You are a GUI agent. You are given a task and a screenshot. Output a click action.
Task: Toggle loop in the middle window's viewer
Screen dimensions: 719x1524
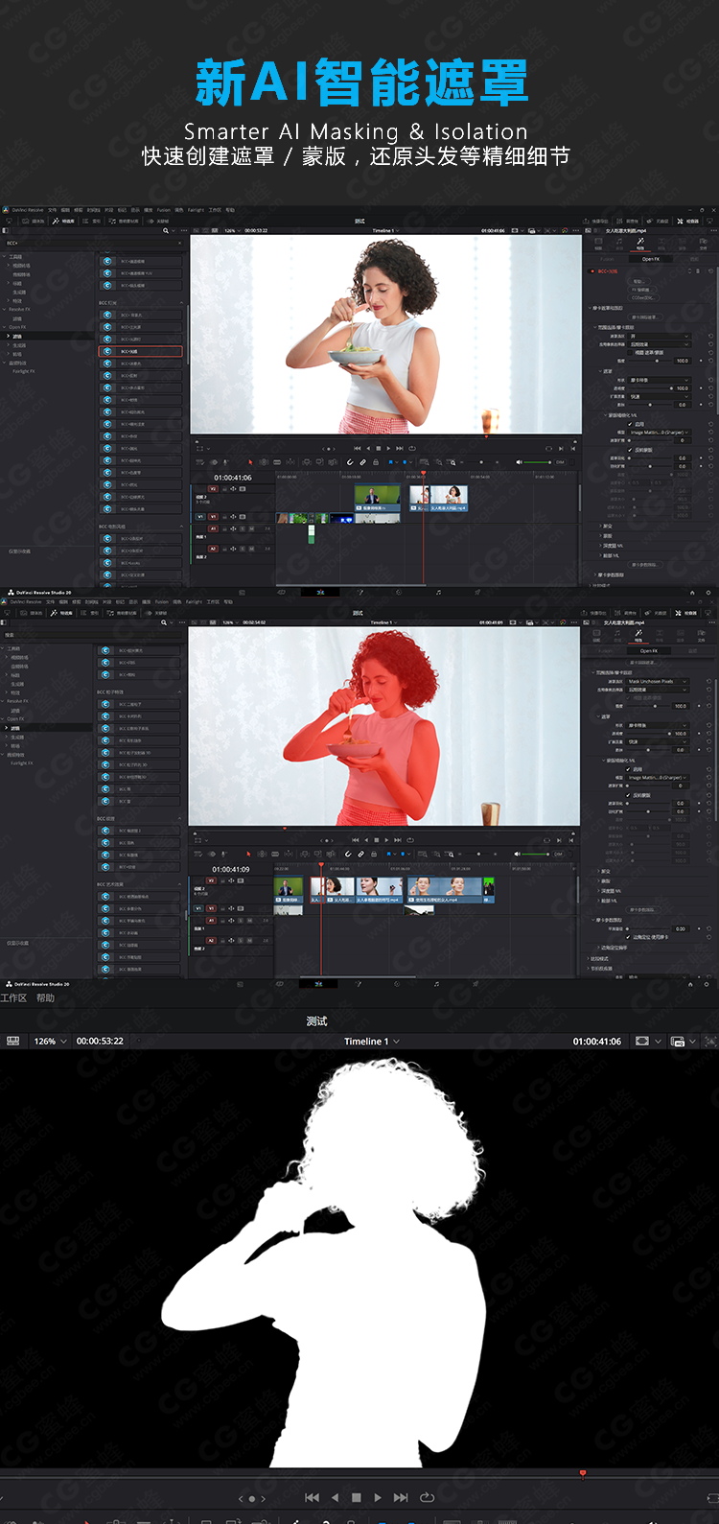tap(410, 840)
